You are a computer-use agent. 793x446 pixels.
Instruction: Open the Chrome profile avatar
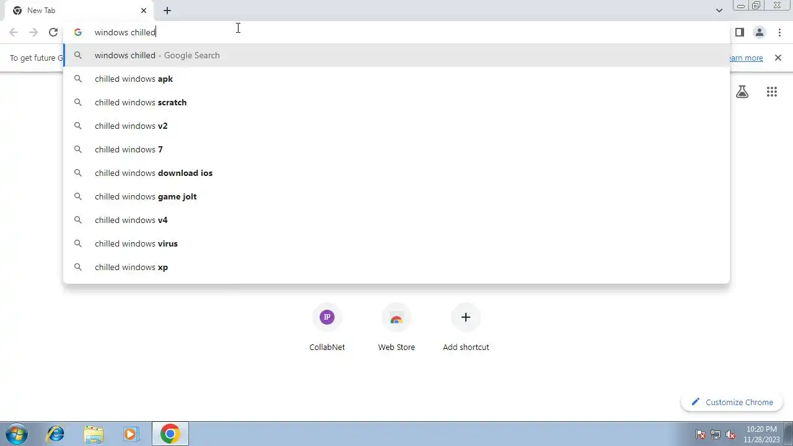coord(760,32)
